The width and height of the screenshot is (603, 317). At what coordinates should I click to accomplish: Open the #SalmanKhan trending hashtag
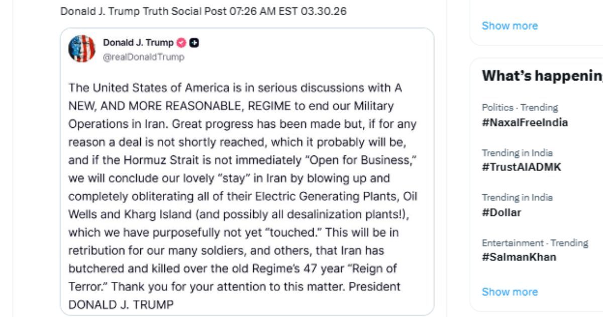[519, 257]
